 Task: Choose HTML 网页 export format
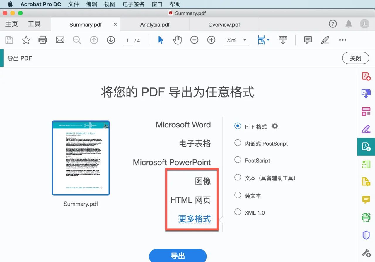pyautogui.click(x=191, y=200)
